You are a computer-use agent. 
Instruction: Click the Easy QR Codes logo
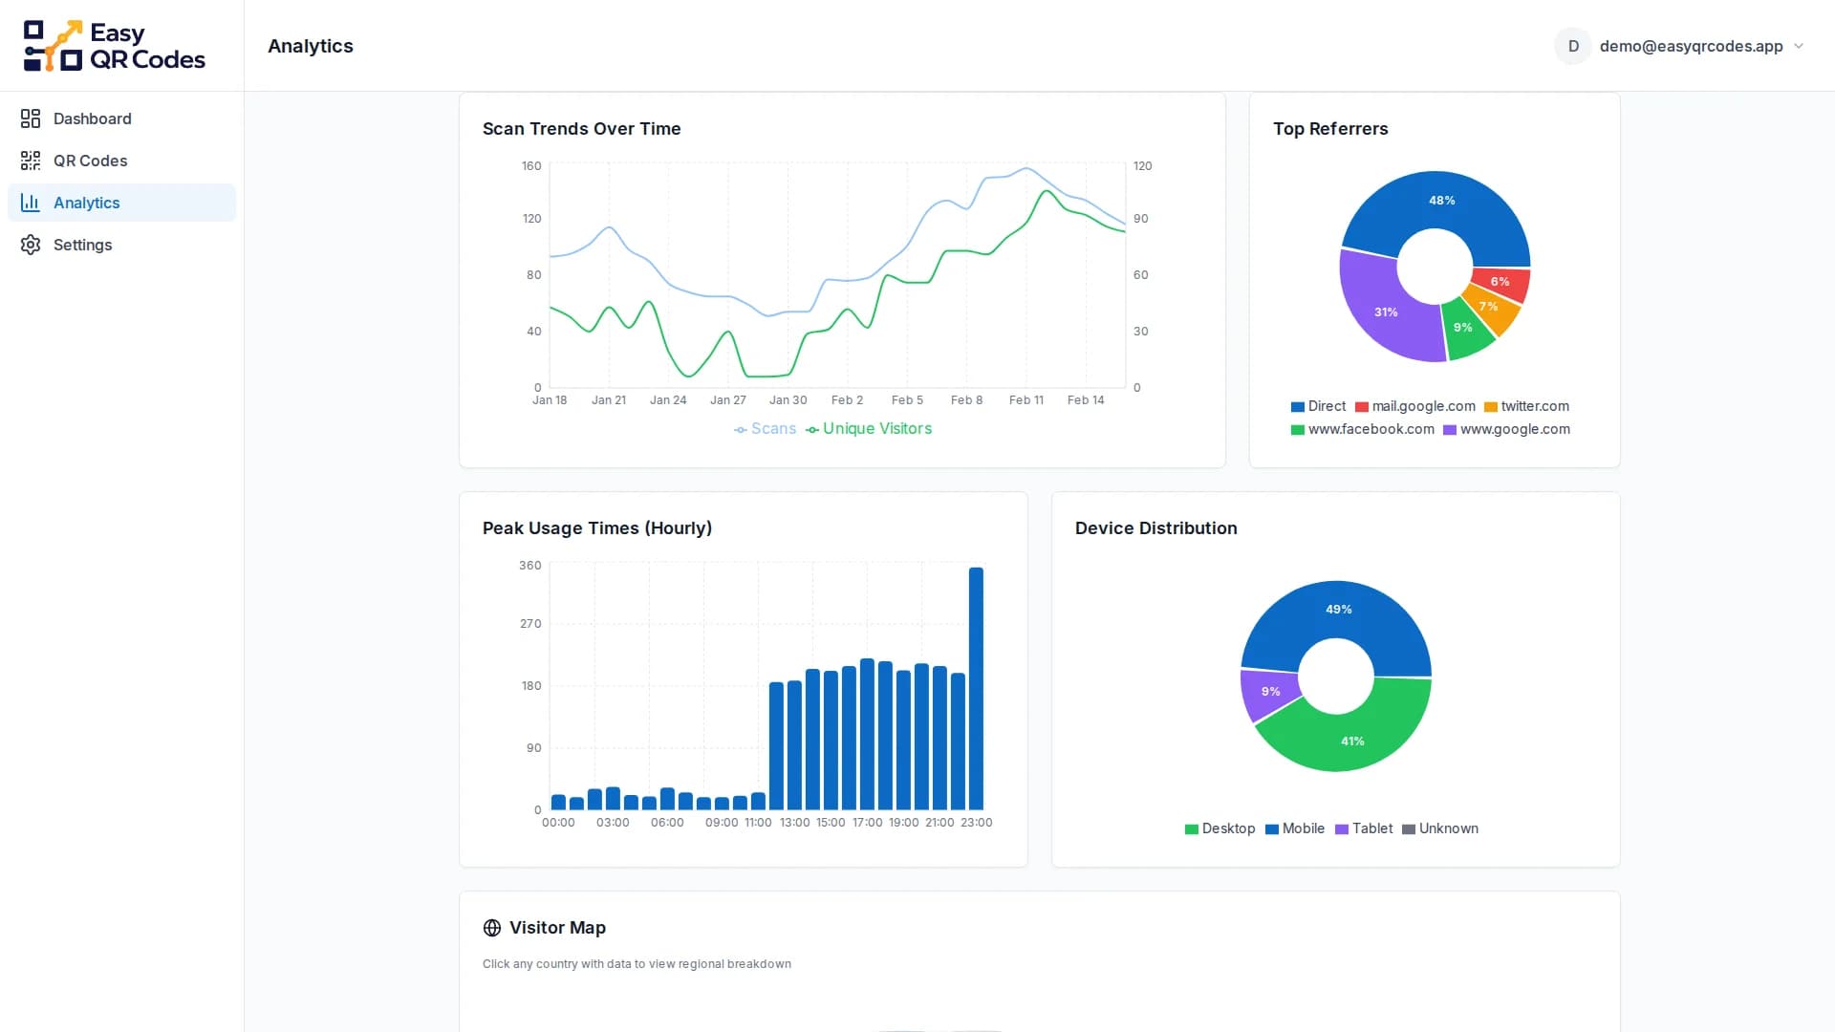coord(115,46)
